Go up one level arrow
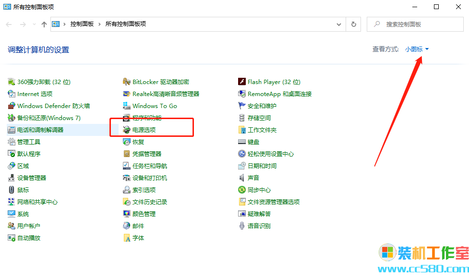The width and height of the screenshot is (469, 279). pos(44,24)
